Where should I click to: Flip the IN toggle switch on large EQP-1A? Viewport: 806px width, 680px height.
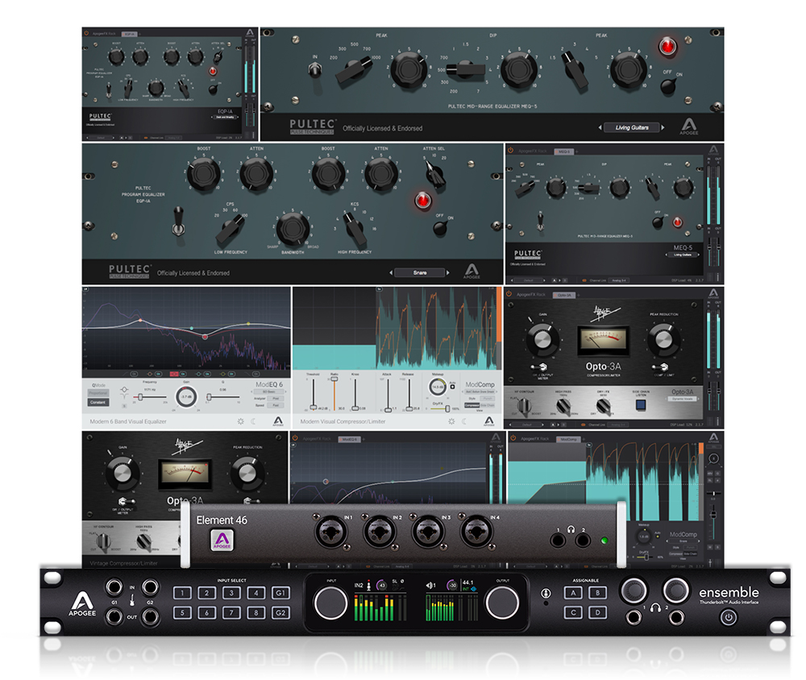click(178, 222)
